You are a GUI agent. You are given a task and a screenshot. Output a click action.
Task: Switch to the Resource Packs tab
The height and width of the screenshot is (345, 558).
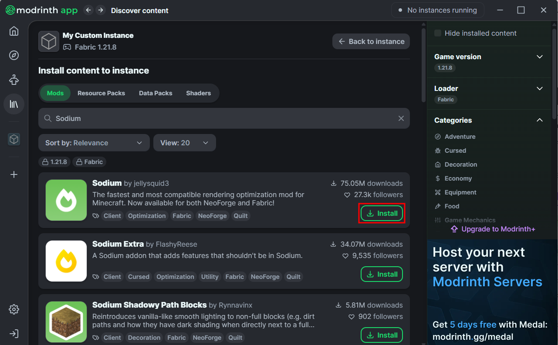point(101,93)
